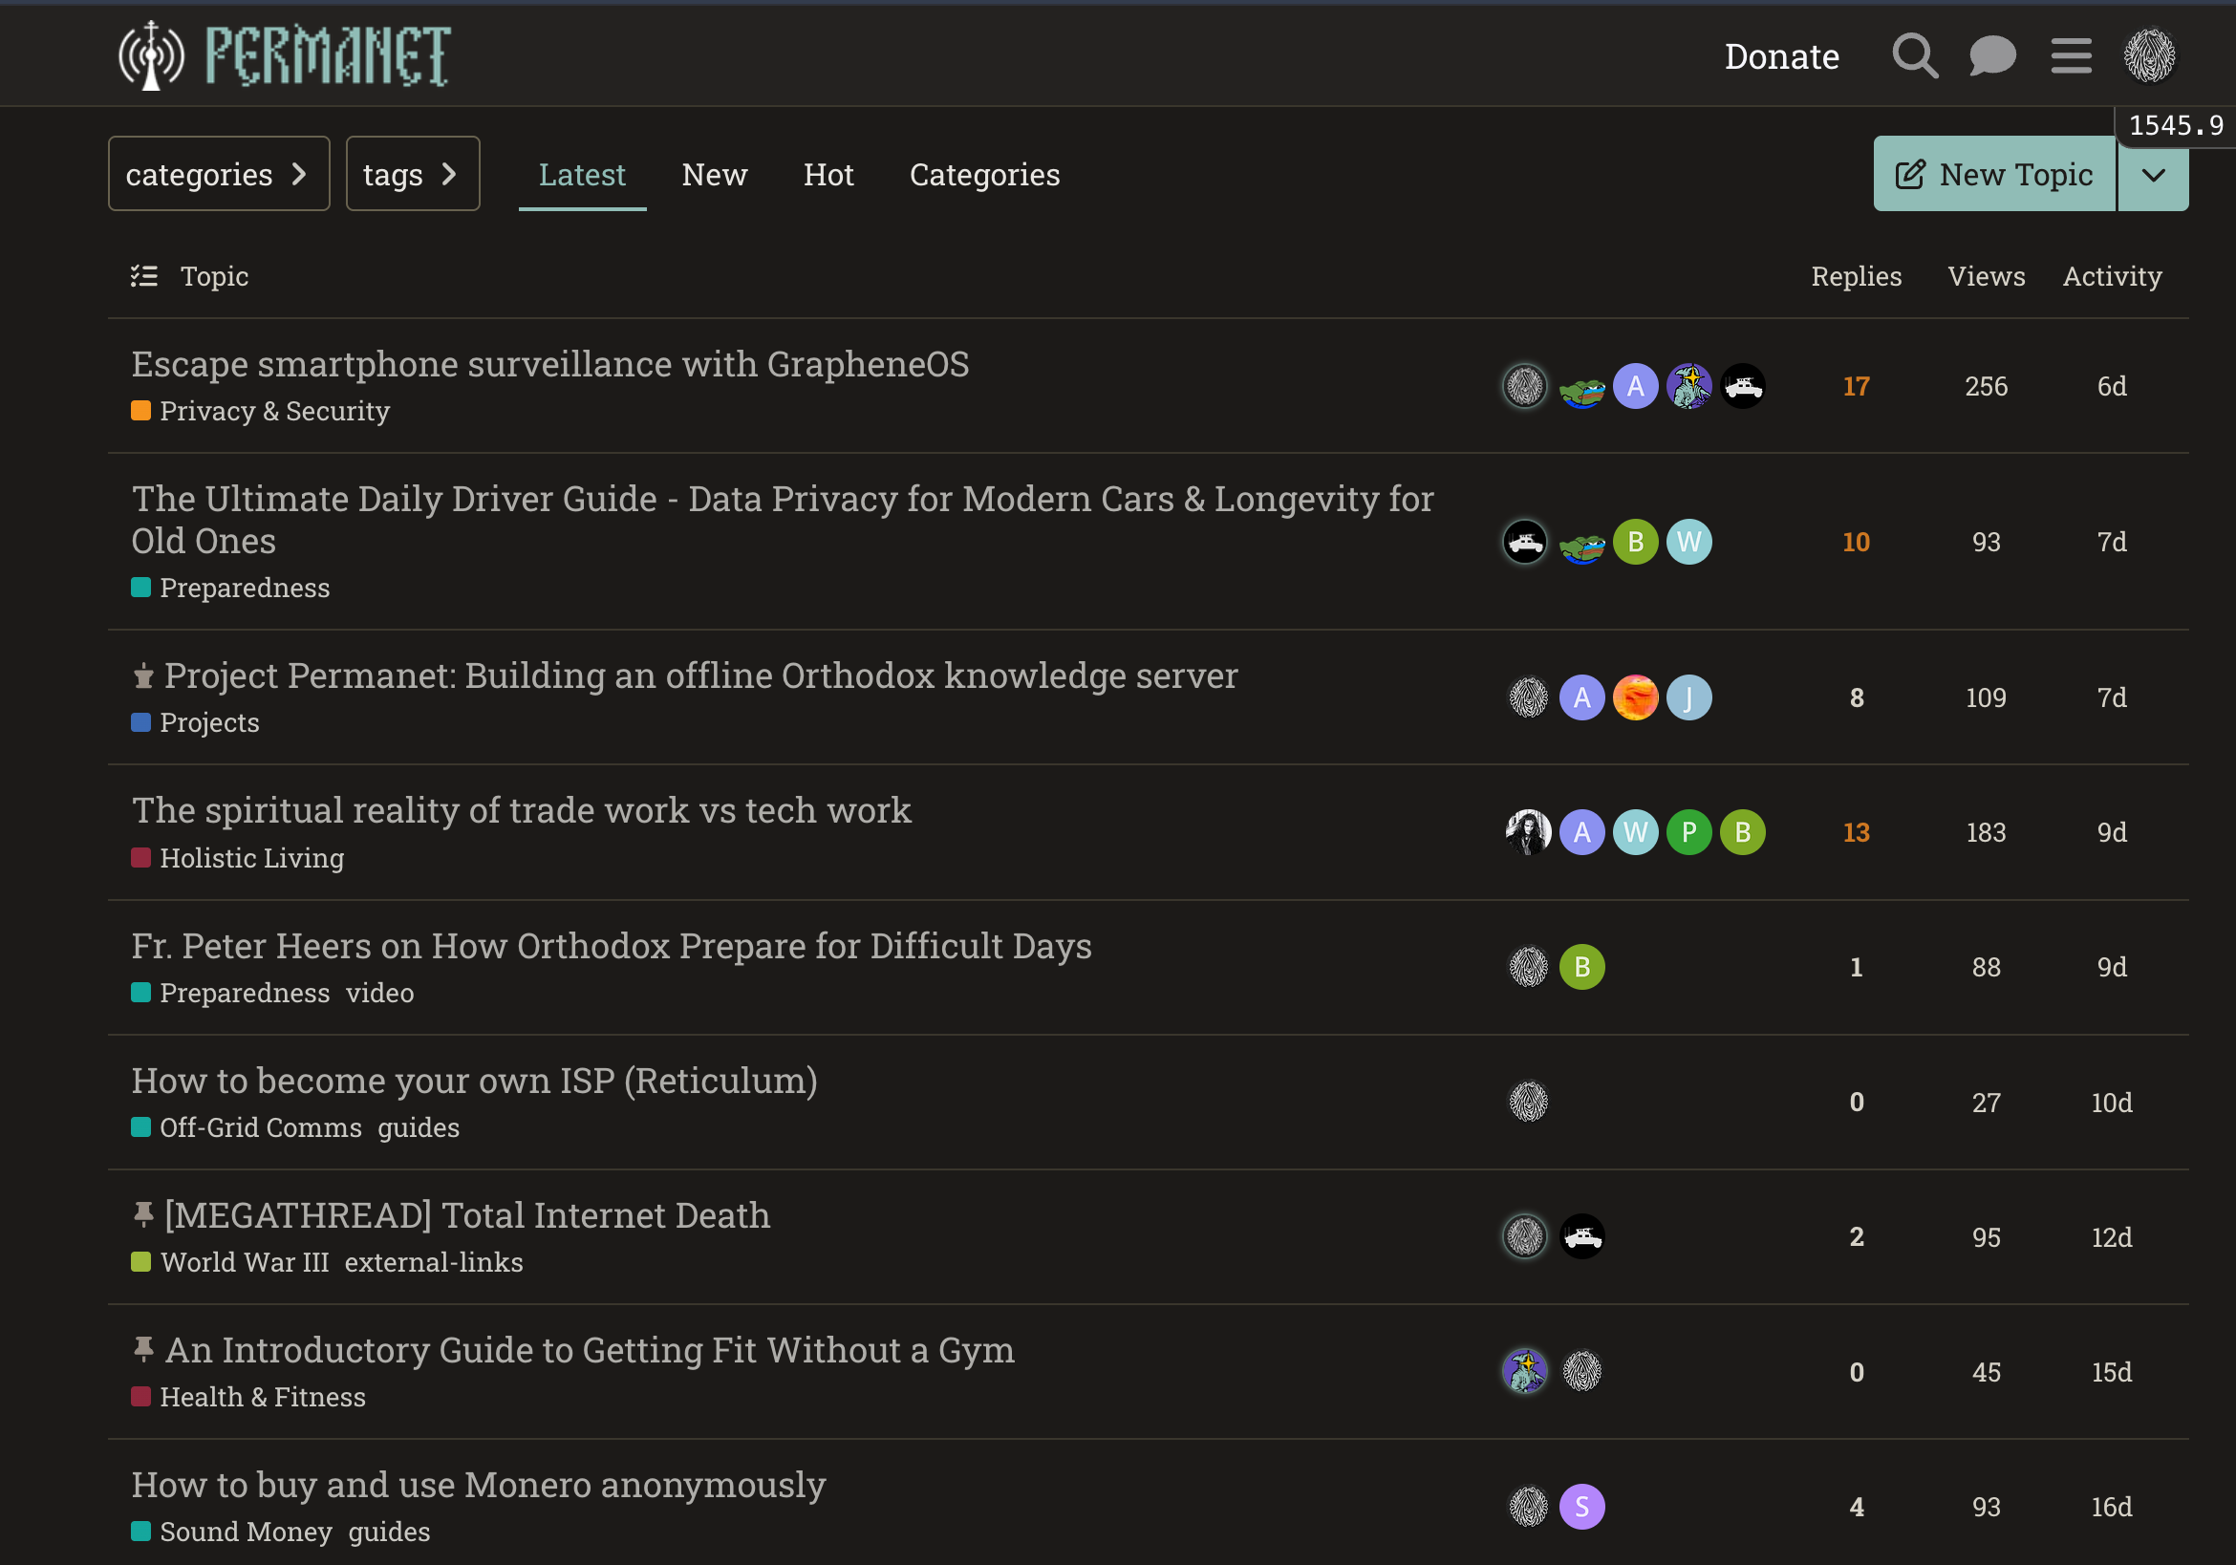This screenshot has width=2236, height=1565.
Task: Open the chat bubble icon
Action: coord(1991,55)
